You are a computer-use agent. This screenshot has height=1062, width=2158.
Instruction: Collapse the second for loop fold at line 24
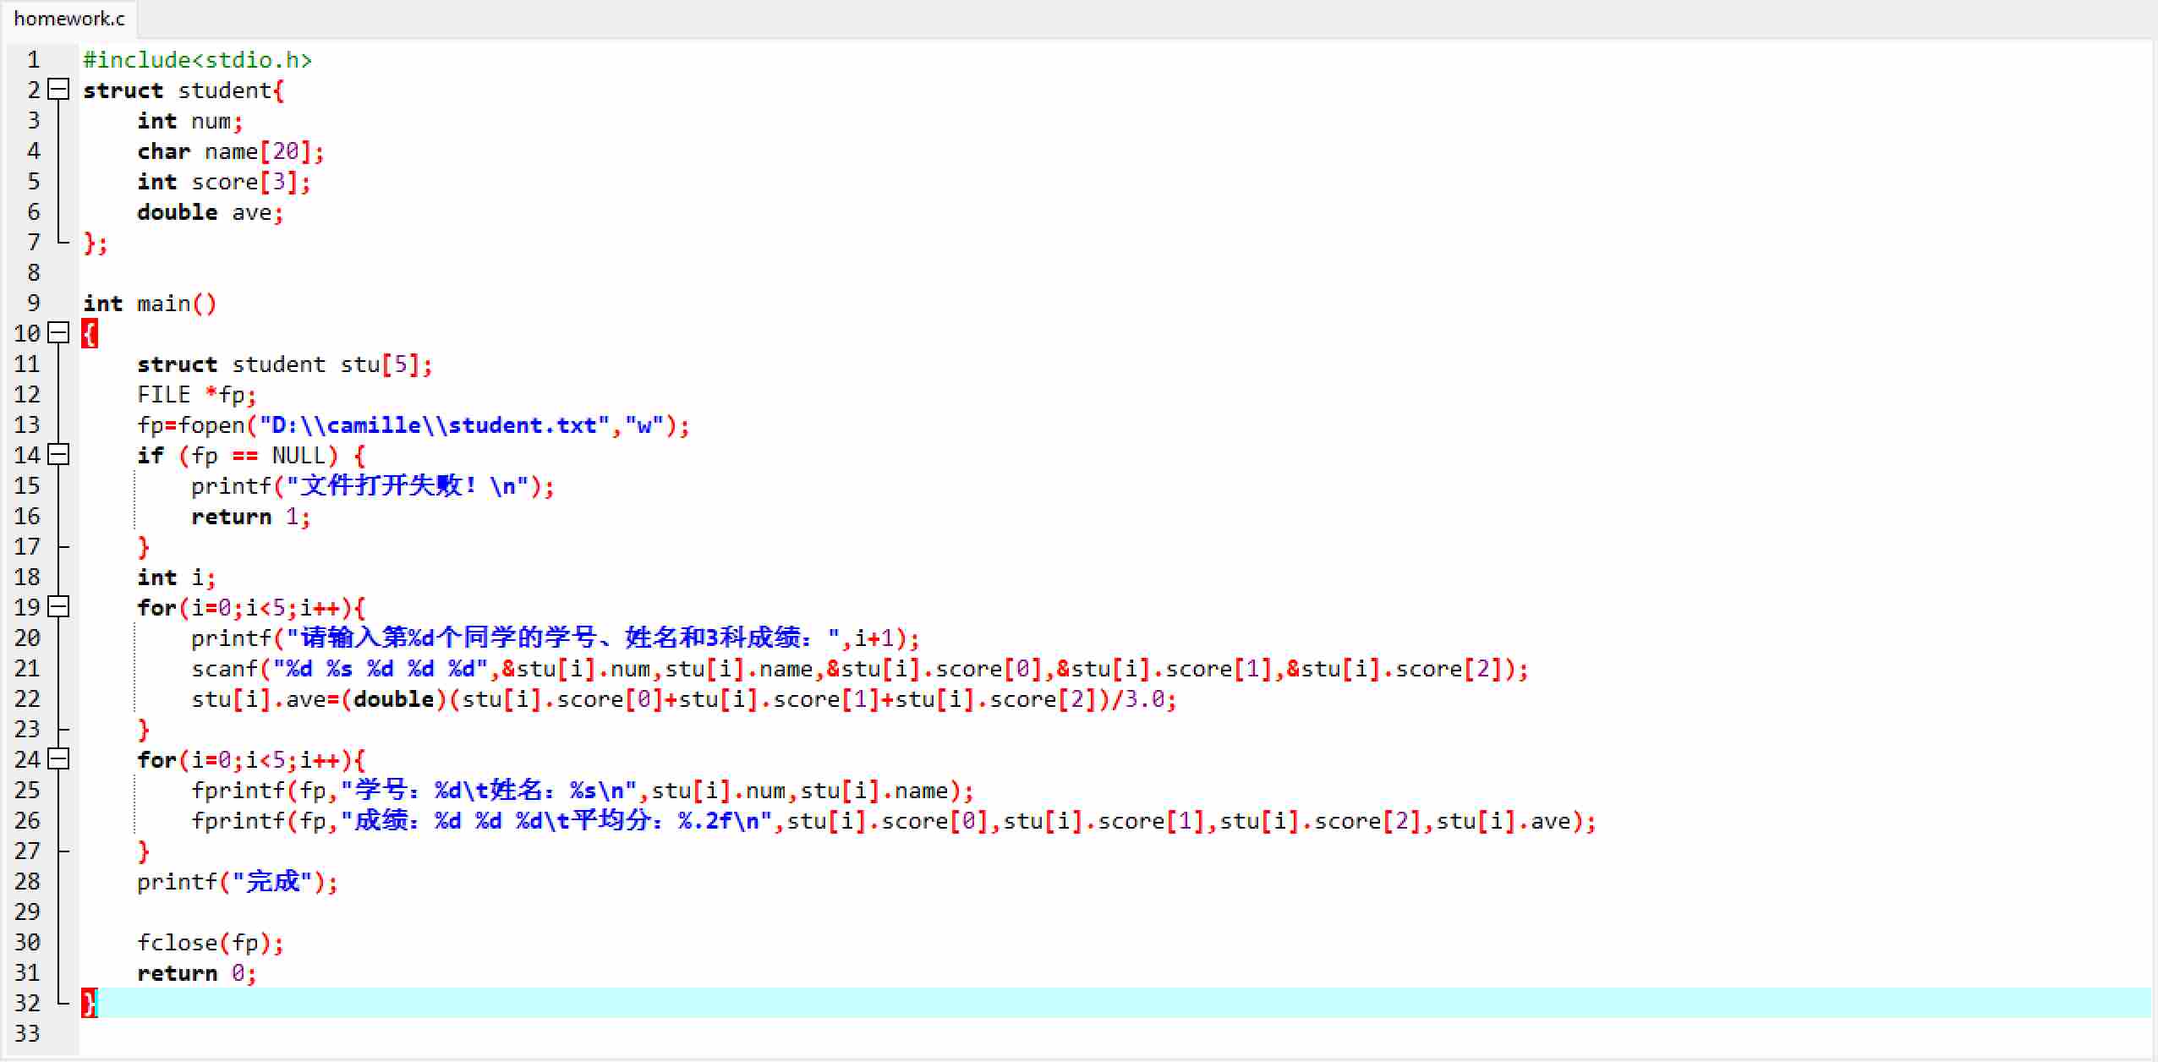(x=58, y=759)
